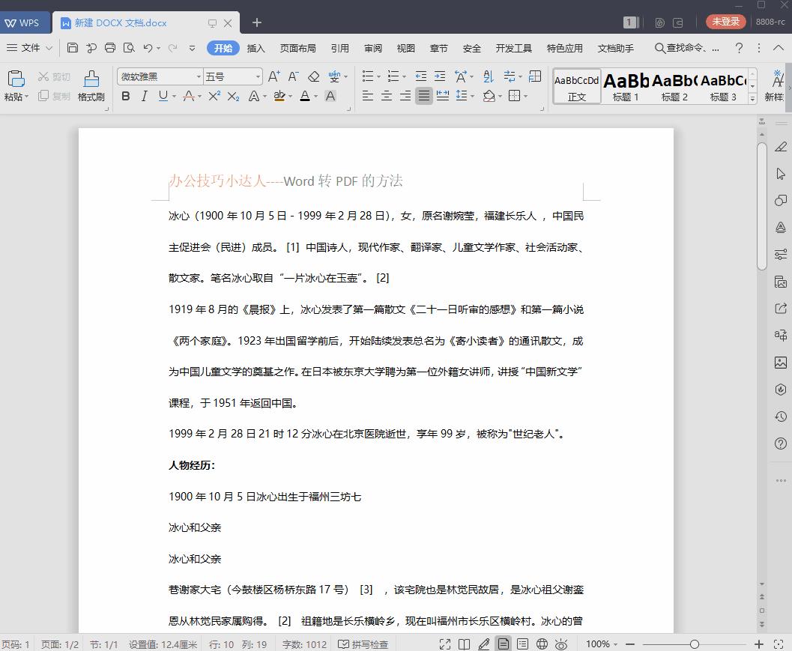Activate full screen mode from status bar

point(444,644)
